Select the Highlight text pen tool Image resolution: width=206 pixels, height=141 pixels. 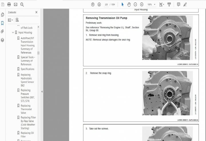tap(185, 5)
